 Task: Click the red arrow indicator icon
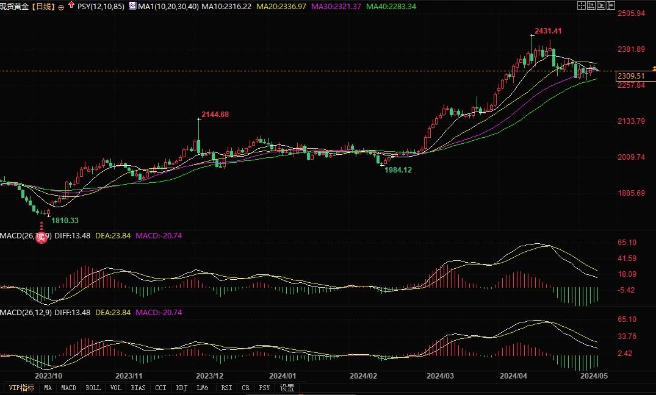coord(71,5)
